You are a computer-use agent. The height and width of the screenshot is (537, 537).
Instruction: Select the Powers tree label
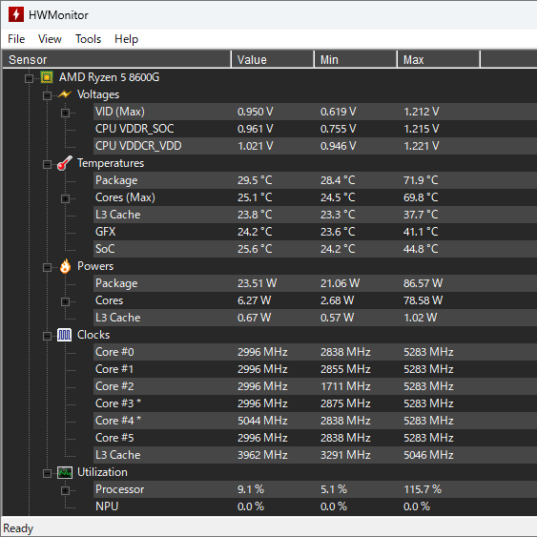click(x=95, y=266)
